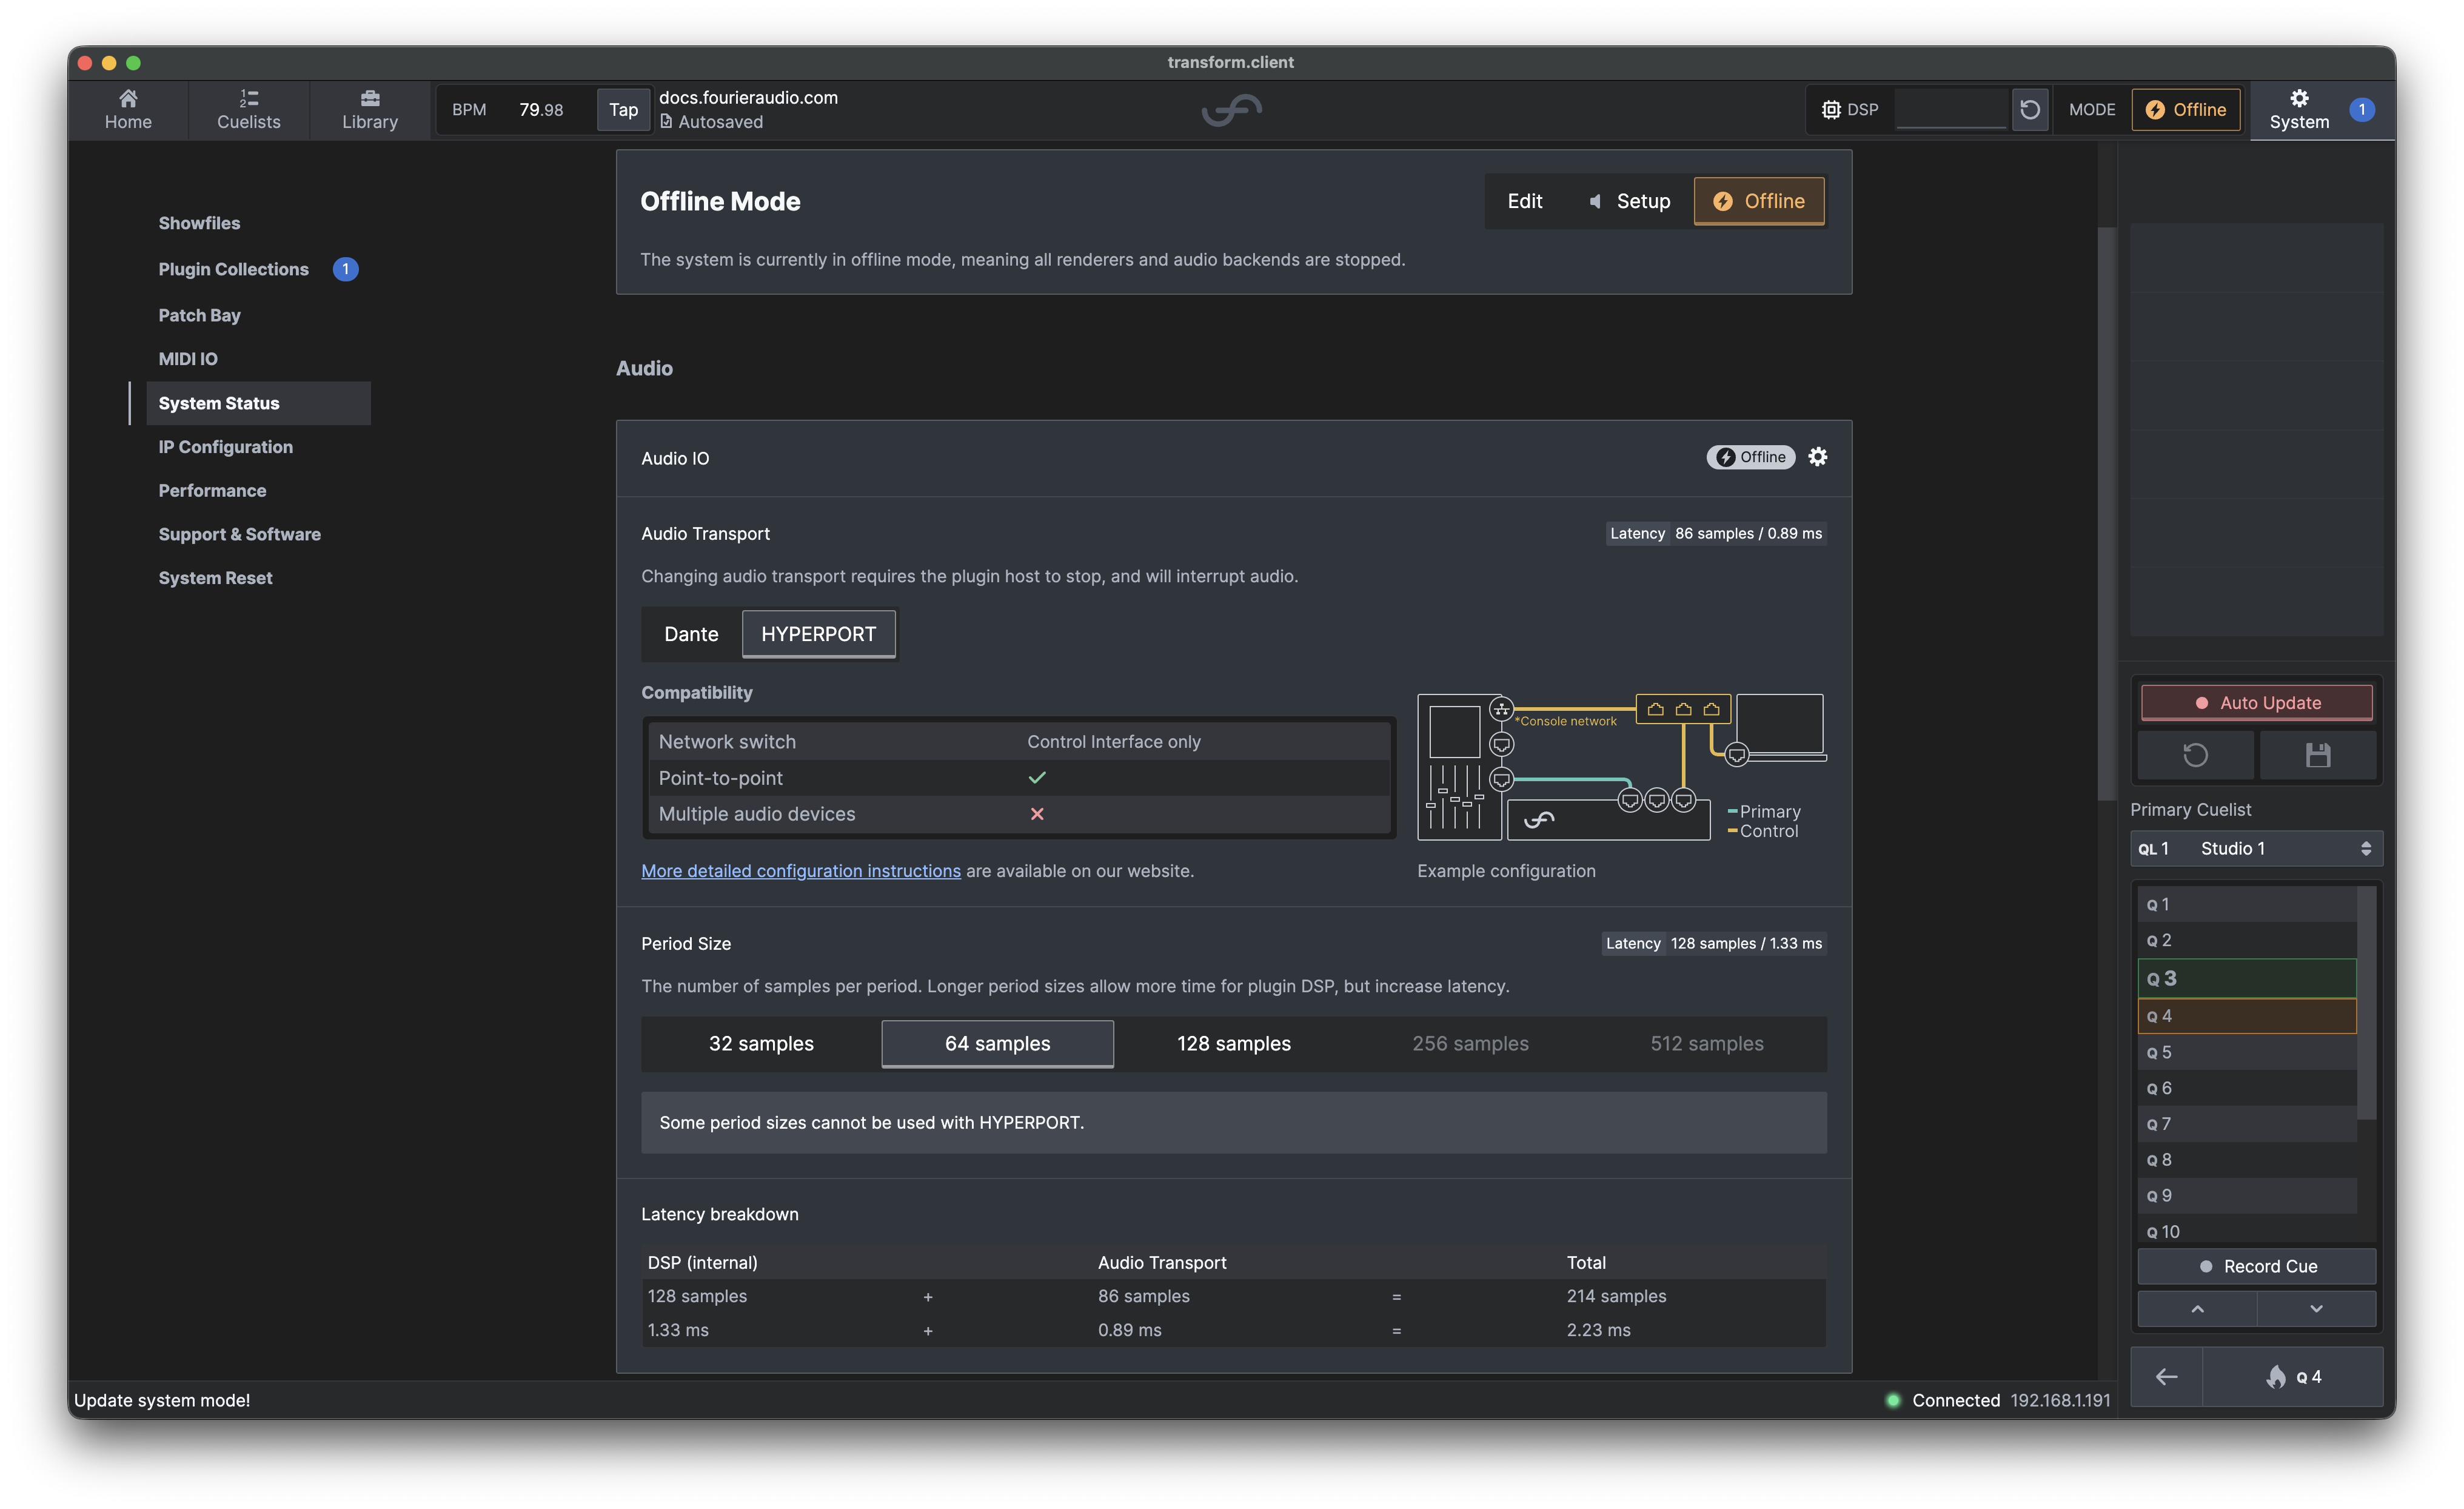The width and height of the screenshot is (2464, 1509).
Task: Click the DSP chip icon
Action: (1830, 110)
